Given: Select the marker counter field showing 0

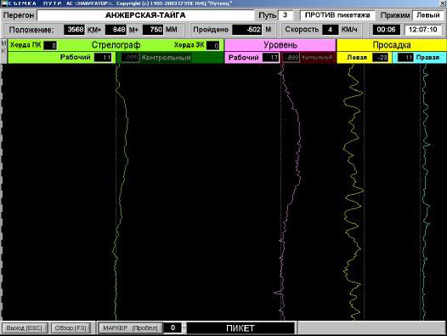Looking at the screenshot, I should click(173, 327).
